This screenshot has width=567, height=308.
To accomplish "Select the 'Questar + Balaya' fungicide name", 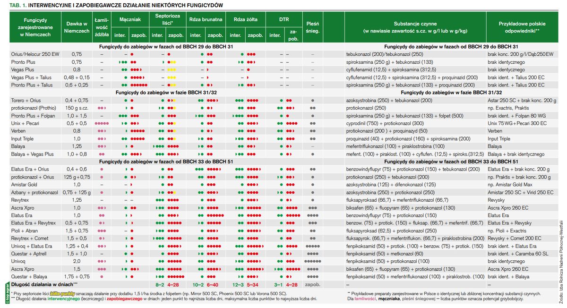I will click(x=28, y=276).
